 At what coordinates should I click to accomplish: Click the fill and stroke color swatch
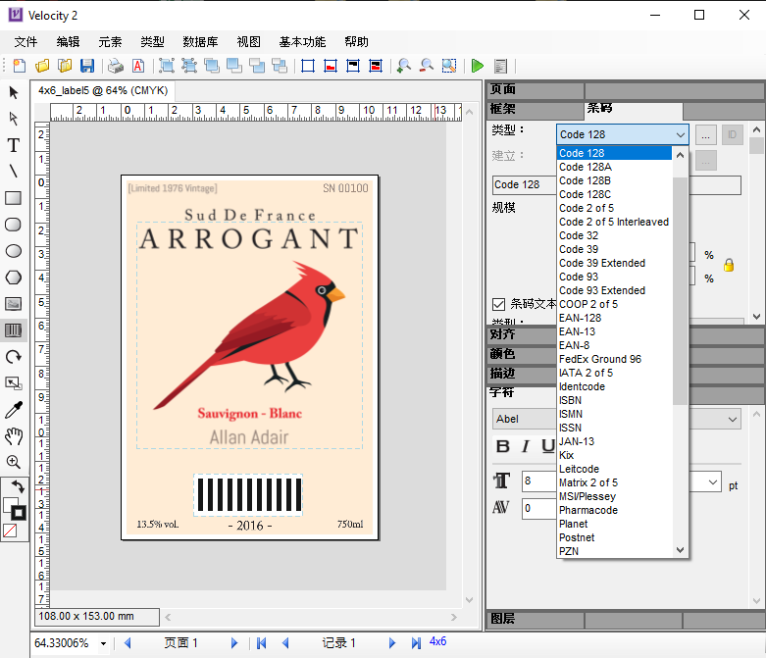tap(14, 508)
